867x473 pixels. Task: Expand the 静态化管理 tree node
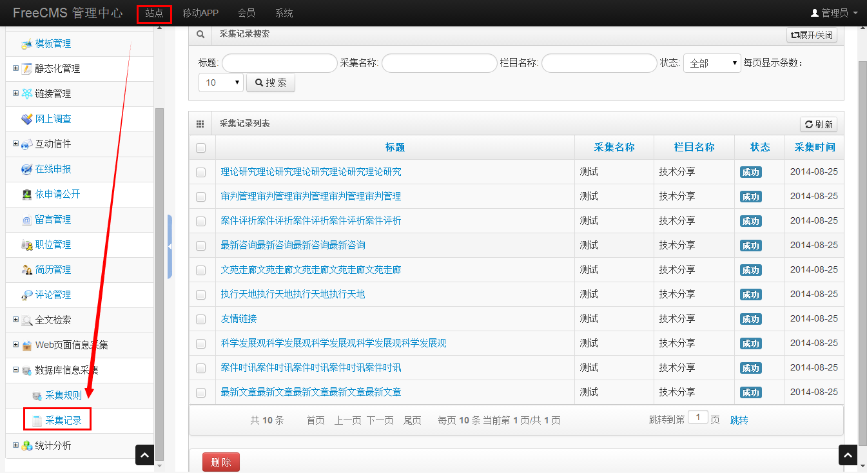tap(16, 68)
